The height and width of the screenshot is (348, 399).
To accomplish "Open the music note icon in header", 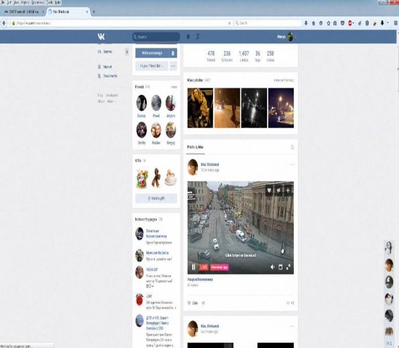I will tap(197, 37).
